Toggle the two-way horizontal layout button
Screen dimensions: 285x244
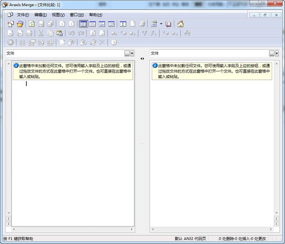pos(84,24)
